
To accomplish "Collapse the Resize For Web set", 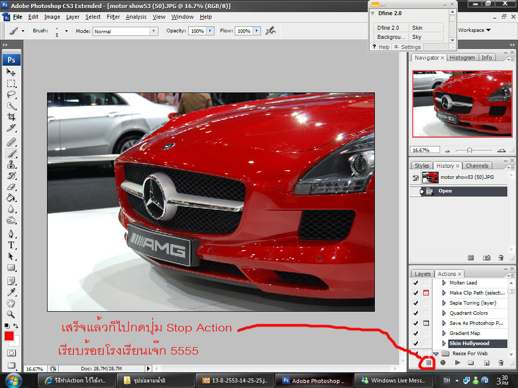I will coord(436,354).
